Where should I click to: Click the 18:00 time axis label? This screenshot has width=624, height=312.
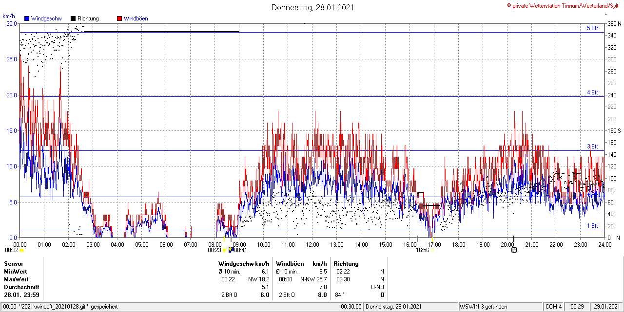pyautogui.click(x=458, y=245)
